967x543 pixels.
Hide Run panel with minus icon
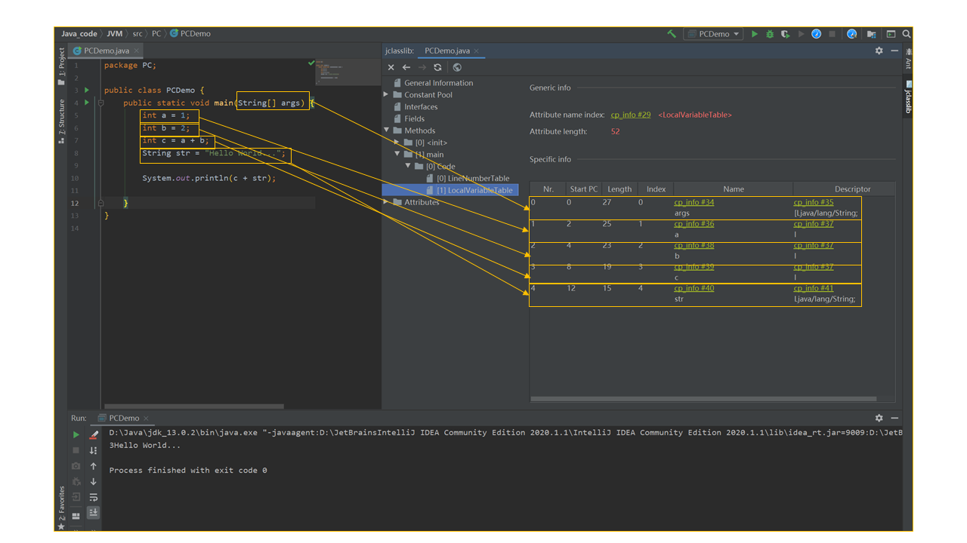coord(894,418)
